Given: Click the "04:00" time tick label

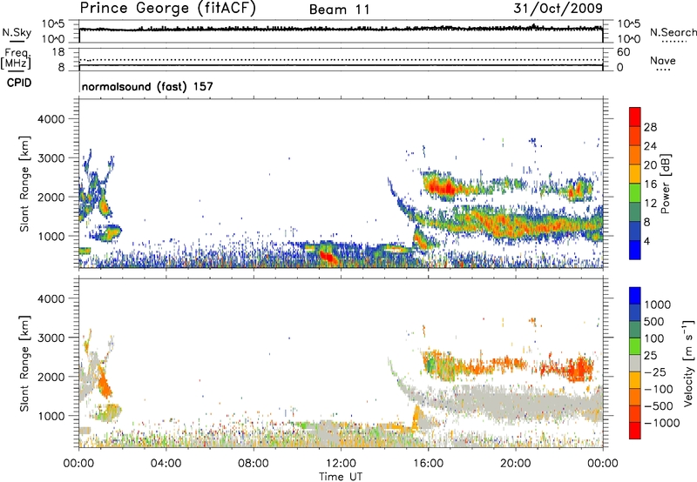Looking at the screenshot, I should coord(166,464).
